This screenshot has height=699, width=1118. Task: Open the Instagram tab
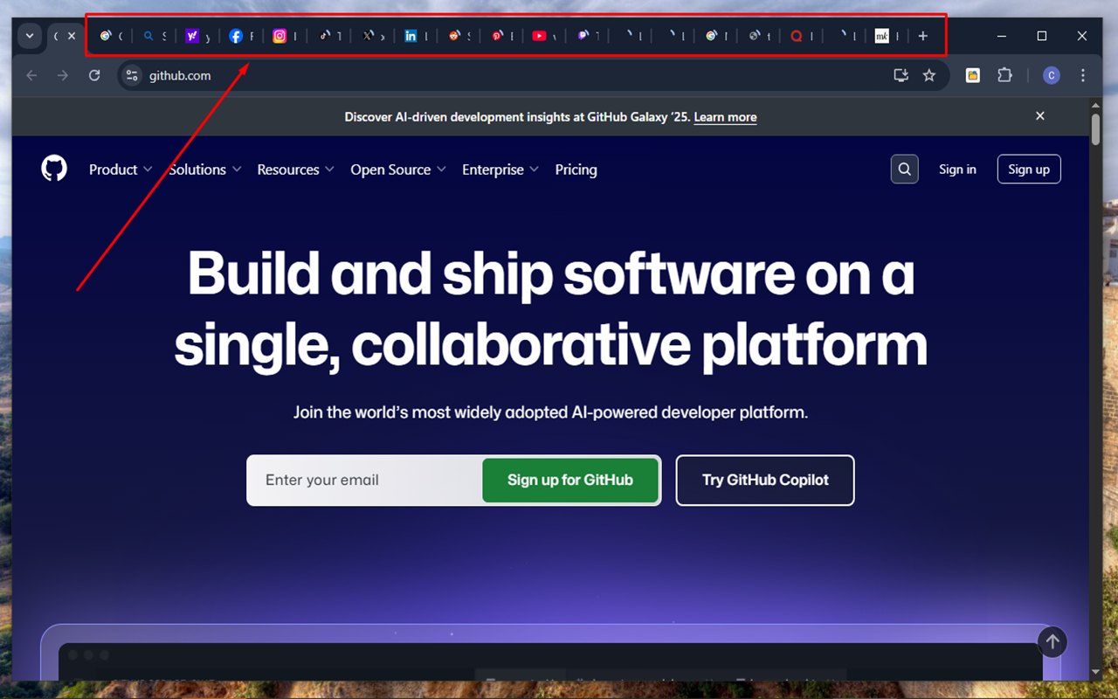(x=285, y=37)
